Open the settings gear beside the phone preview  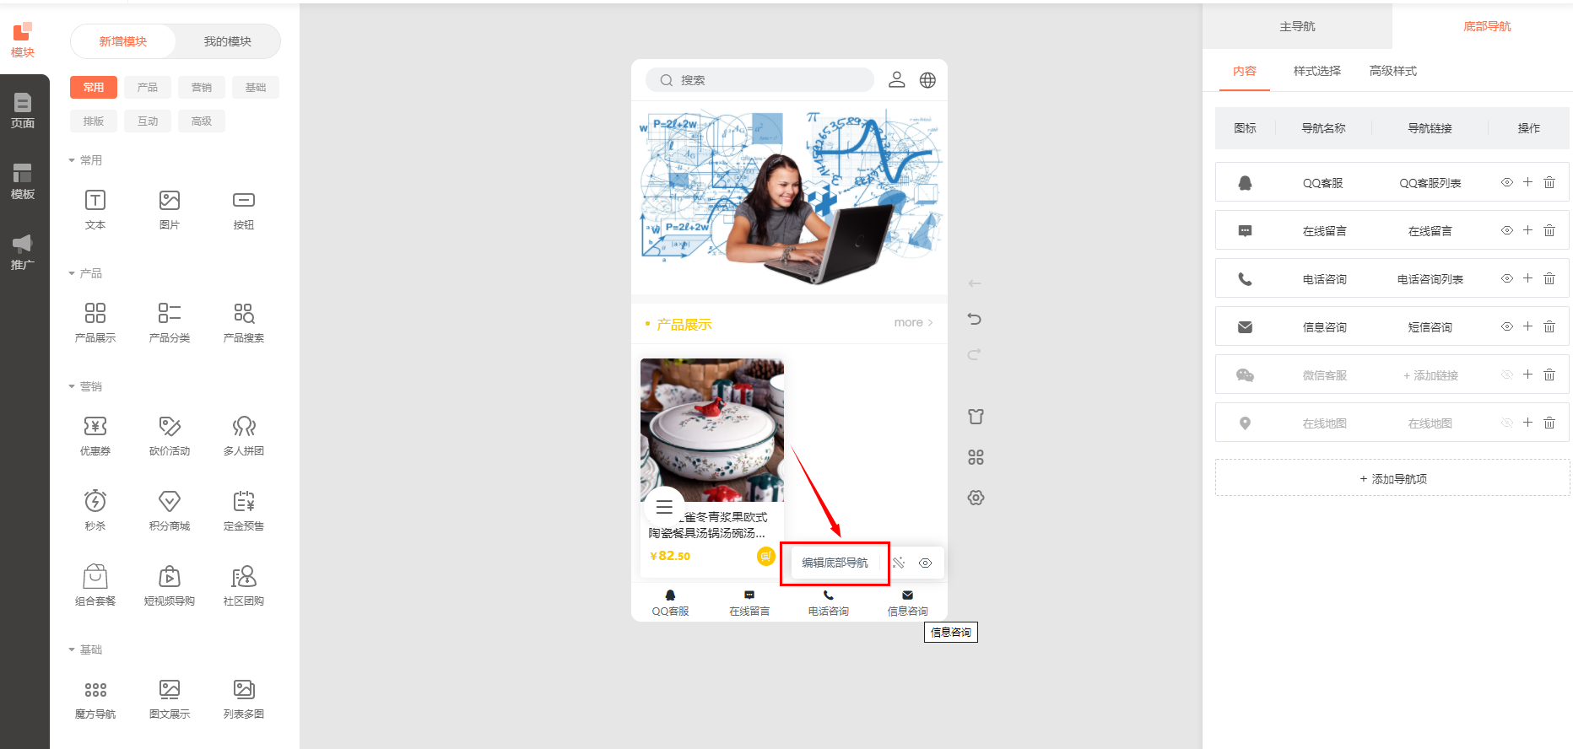(976, 498)
